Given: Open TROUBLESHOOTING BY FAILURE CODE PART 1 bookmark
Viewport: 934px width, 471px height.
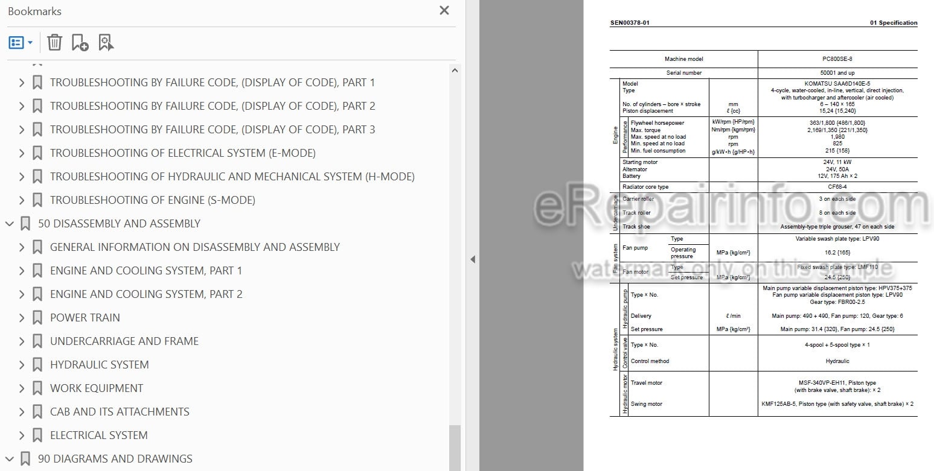Looking at the screenshot, I should (213, 83).
